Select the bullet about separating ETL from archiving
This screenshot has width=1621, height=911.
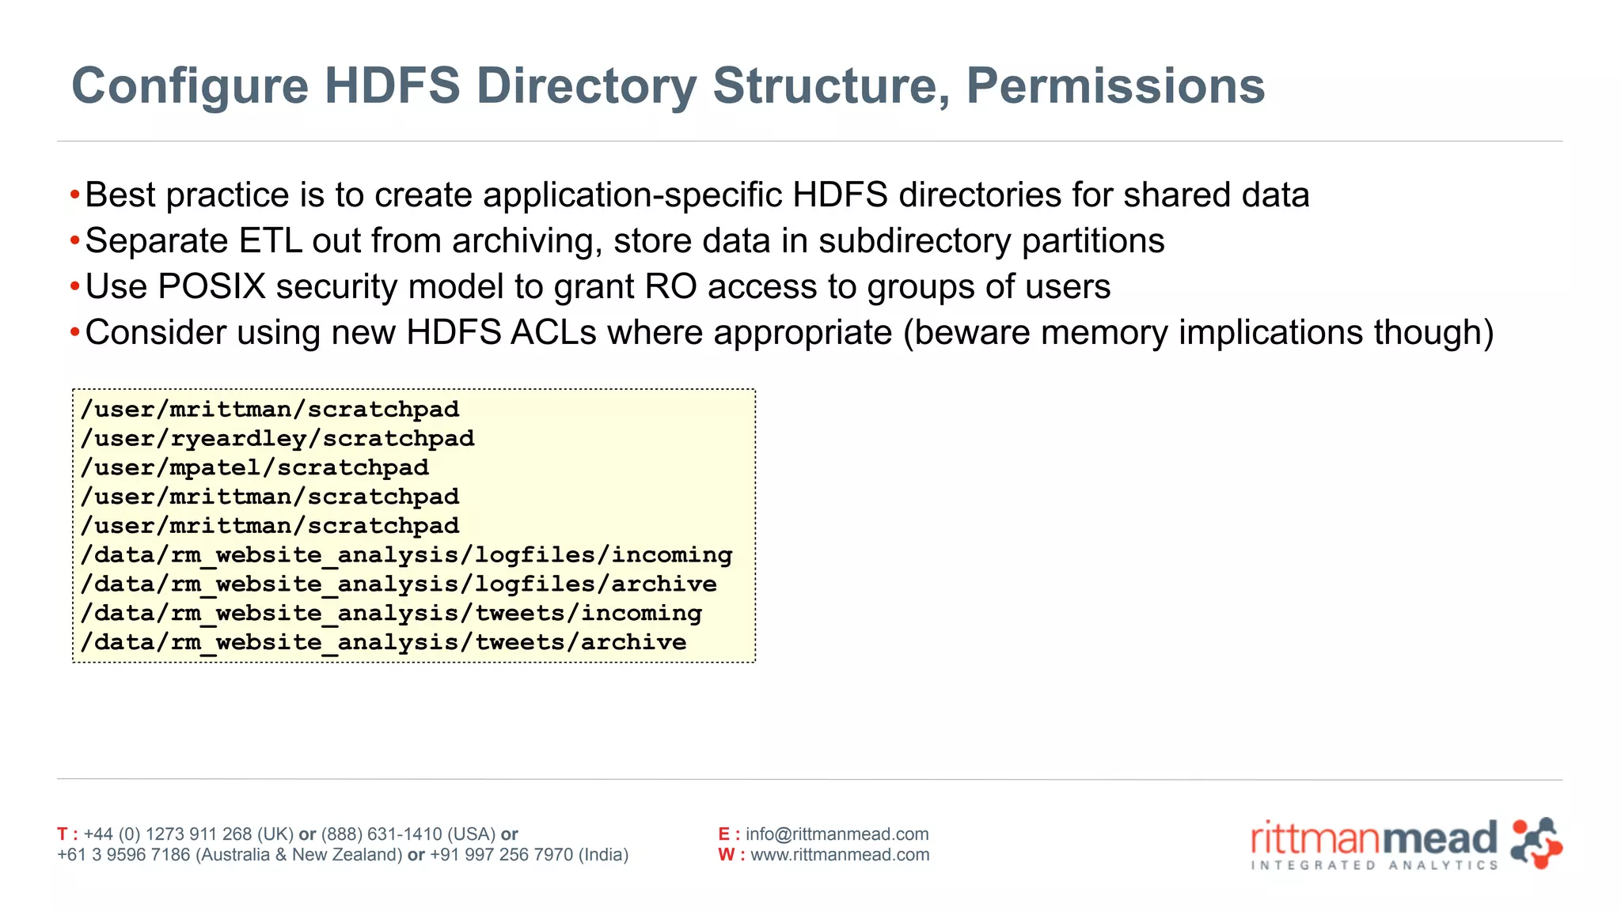[x=624, y=241]
